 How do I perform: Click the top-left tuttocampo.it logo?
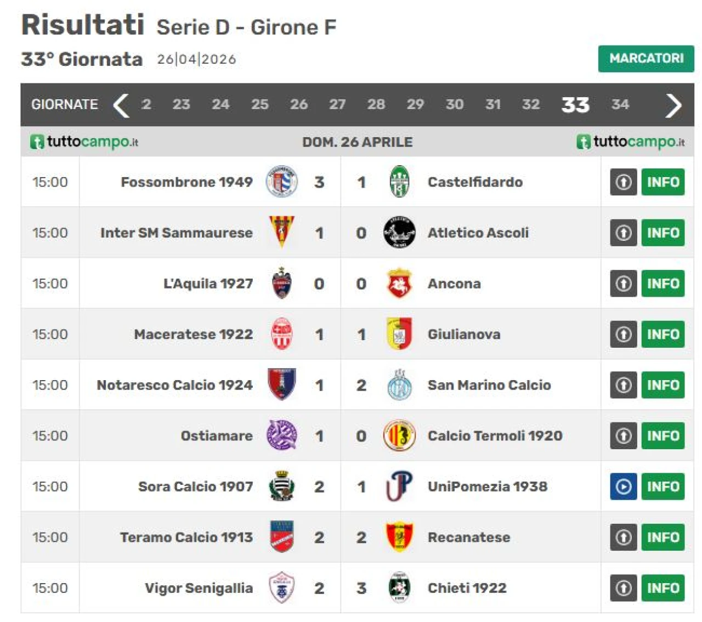(x=84, y=142)
